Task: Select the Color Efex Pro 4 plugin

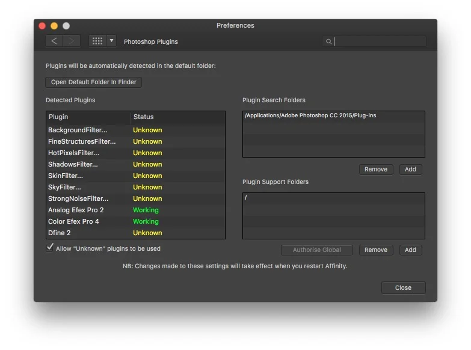Action: tap(135, 221)
